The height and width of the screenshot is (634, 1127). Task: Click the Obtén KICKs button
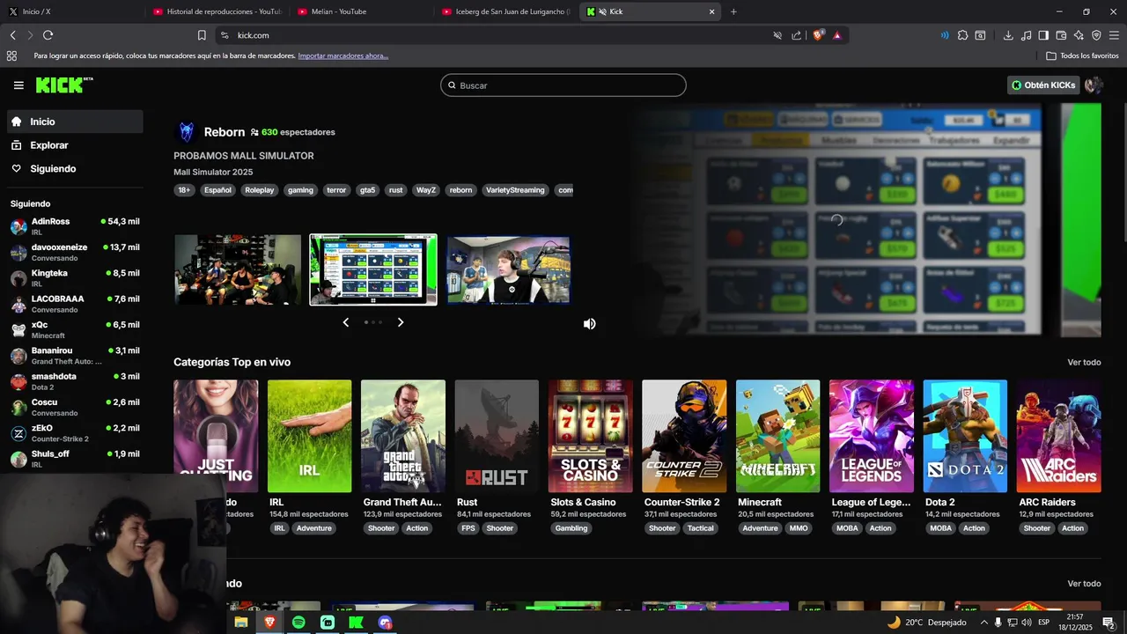[x=1043, y=85]
